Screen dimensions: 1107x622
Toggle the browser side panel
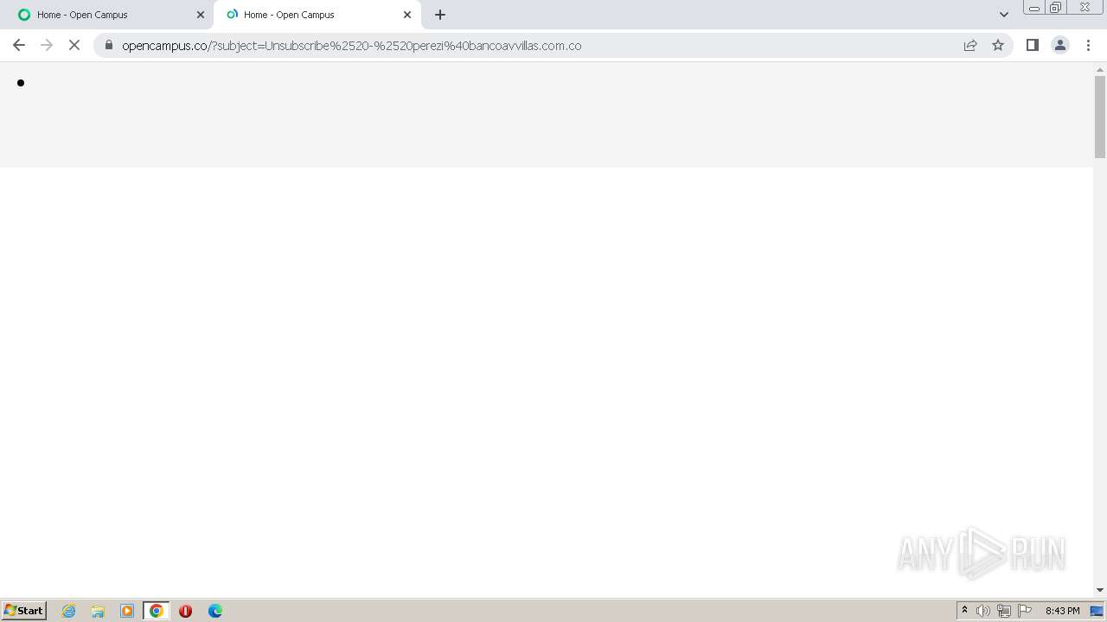coord(1032,45)
